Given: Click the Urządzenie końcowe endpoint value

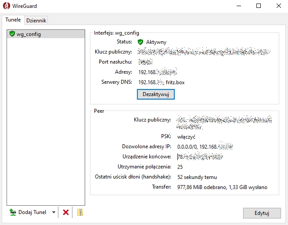Looking at the screenshot, I should point(200,157).
